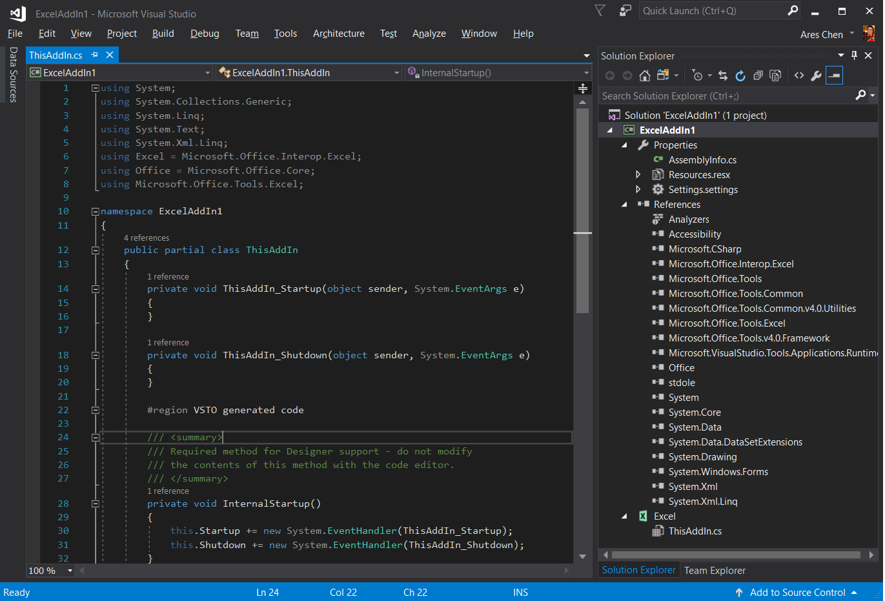
Task: Collapse the References folder node
Action: (624, 205)
